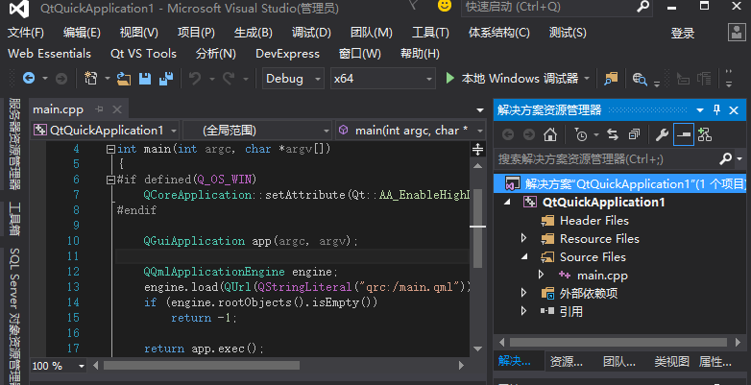
Task: Click the Open File folder icon in the toolbar
Action: coord(124,78)
